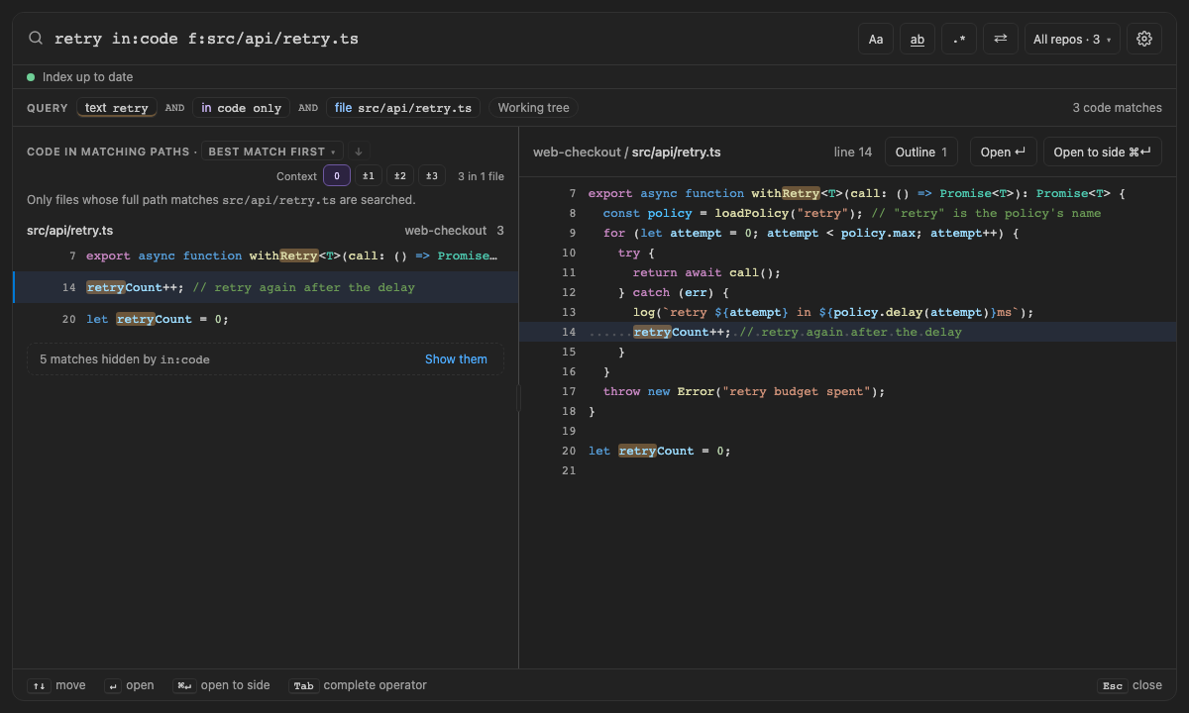Toggle whole word matching (ab)
The height and width of the screenshot is (713, 1189).
pos(918,39)
